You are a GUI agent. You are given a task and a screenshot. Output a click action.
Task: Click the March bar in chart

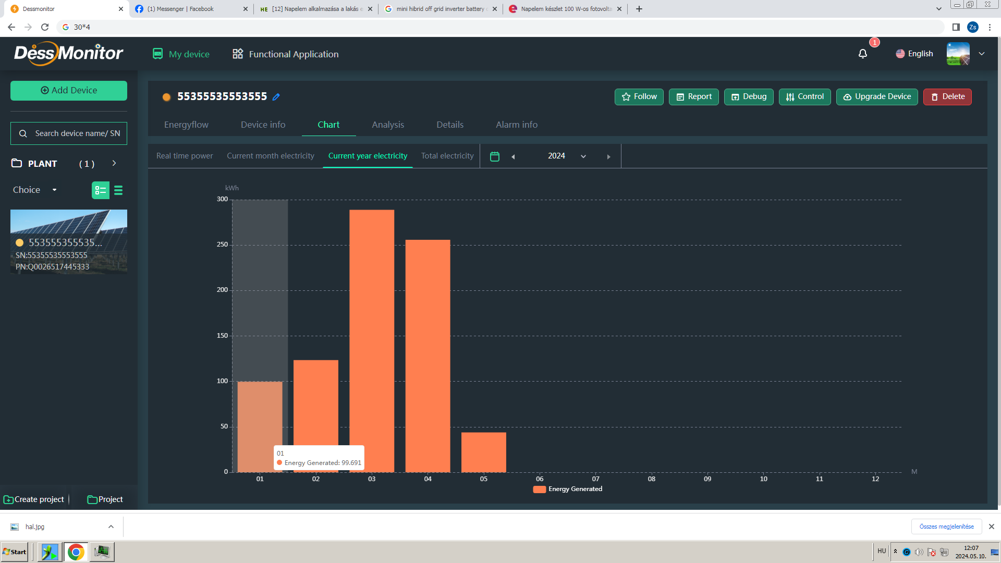(x=372, y=339)
